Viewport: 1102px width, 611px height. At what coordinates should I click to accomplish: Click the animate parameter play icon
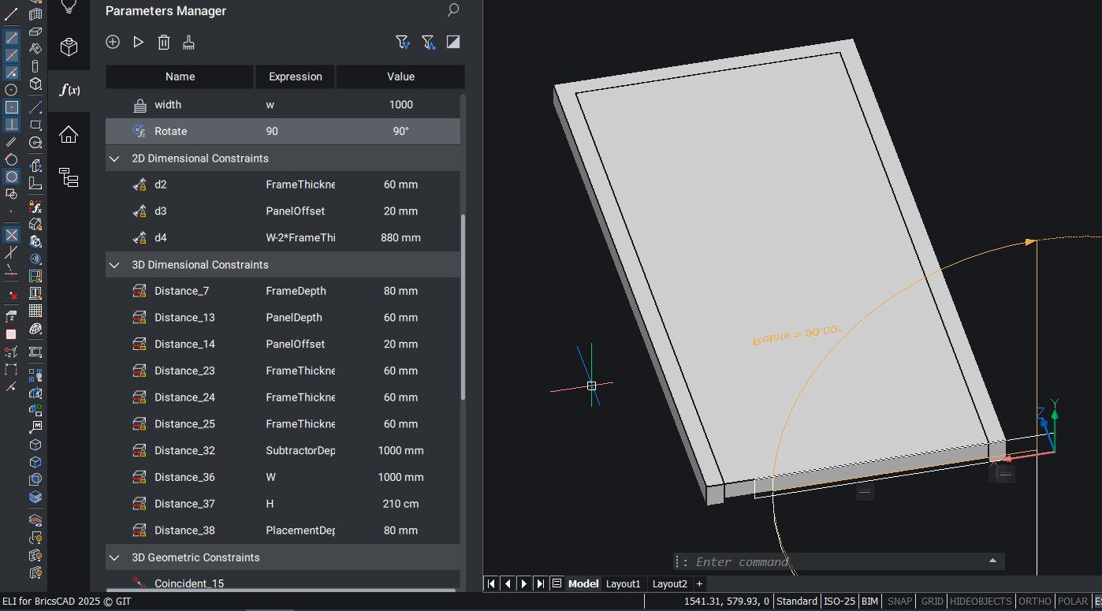(139, 43)
